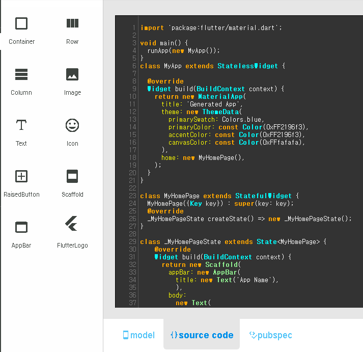Choose the Image widget icon
This screenshot has height=352, width=363.
pyautogui.click(x=72, y=74)
